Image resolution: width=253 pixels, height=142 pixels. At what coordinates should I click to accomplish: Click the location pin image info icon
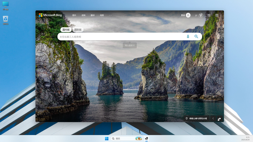[x=187, y=119]
